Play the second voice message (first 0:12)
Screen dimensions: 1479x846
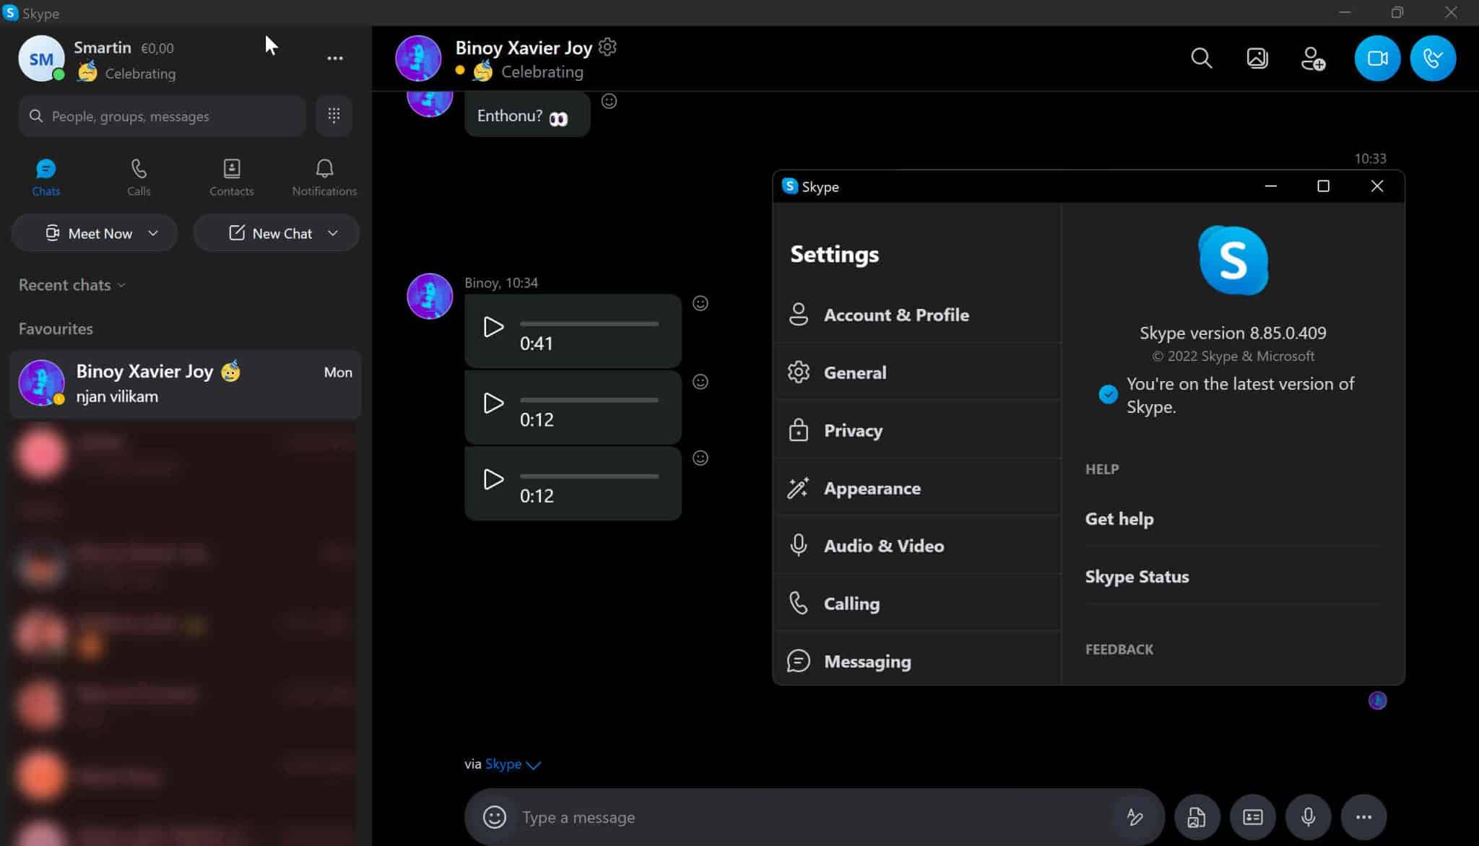tap(493, 403)
